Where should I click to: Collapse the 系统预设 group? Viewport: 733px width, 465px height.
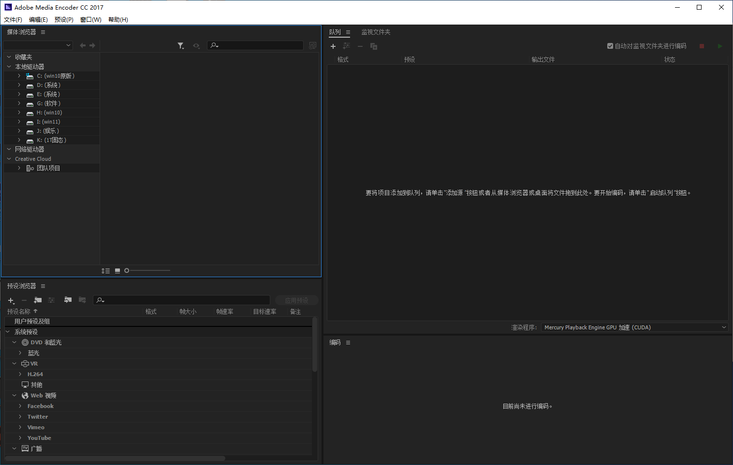(x=8, y=332)
